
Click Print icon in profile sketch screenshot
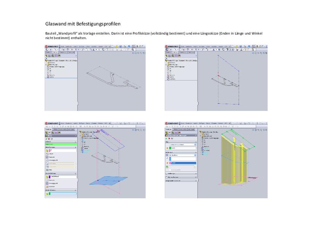125,46
